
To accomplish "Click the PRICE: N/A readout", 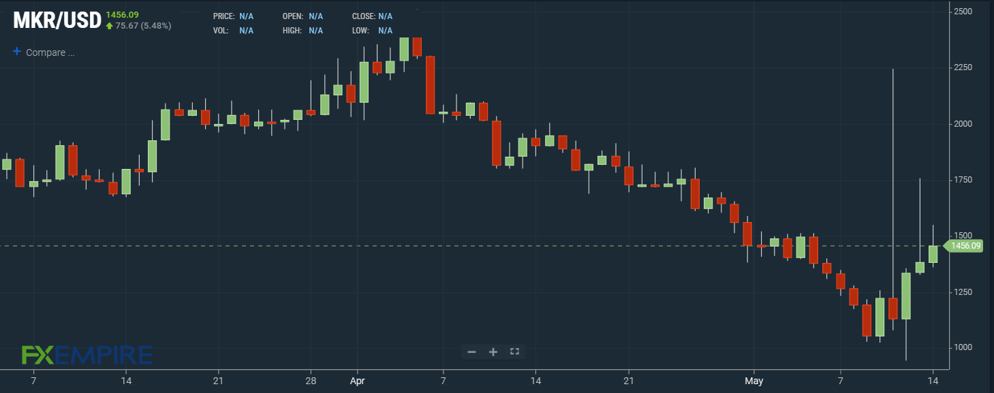I will [234, 16].
